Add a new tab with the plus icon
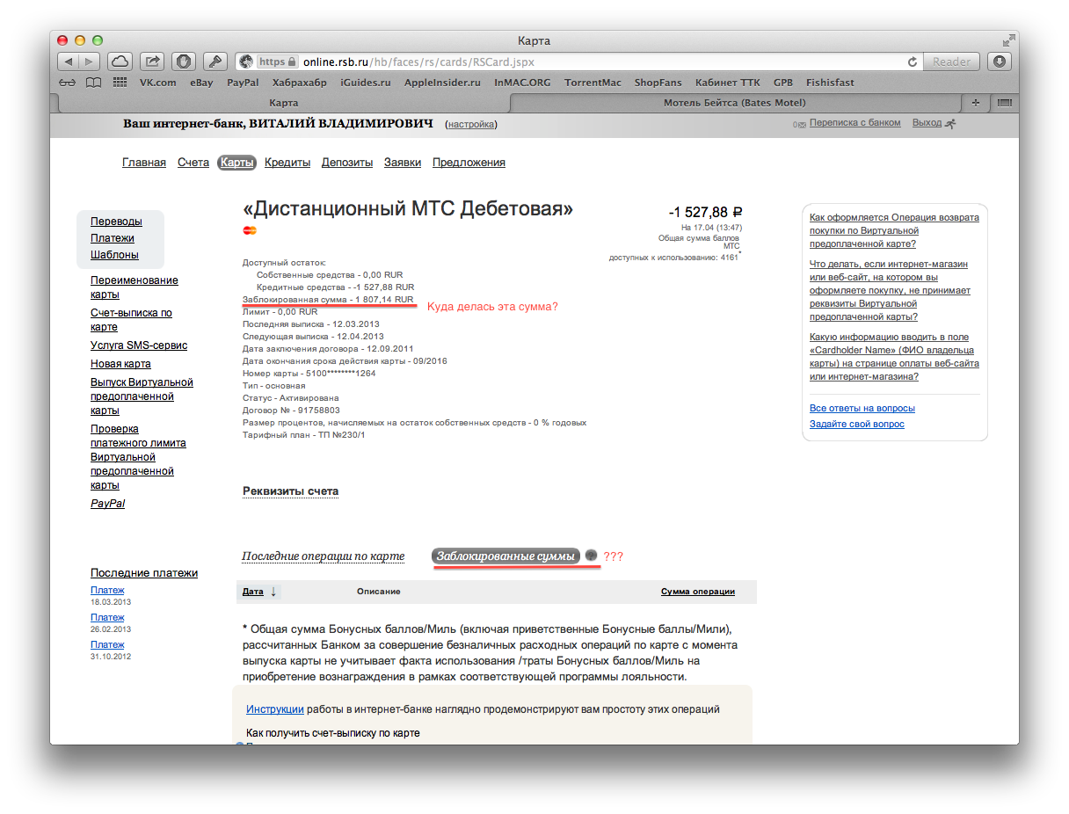This screenshot has height=814, width=1069. [x=975, y=103]
